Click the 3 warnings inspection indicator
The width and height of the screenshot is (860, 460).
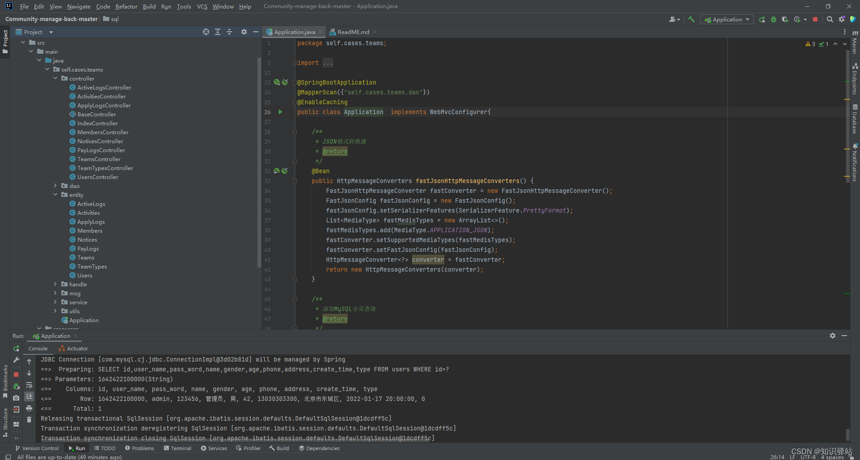point(810,44)
